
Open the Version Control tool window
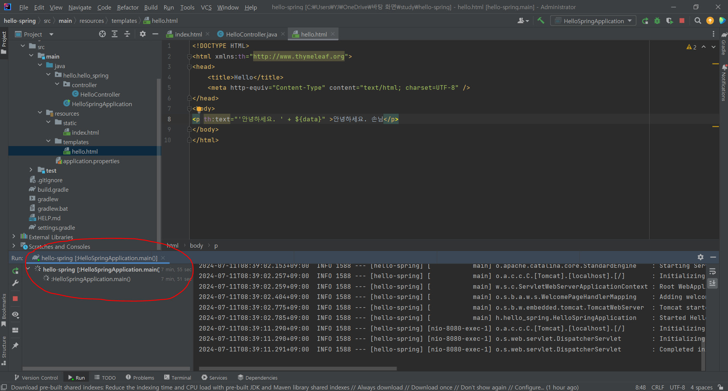click(36, 378)
